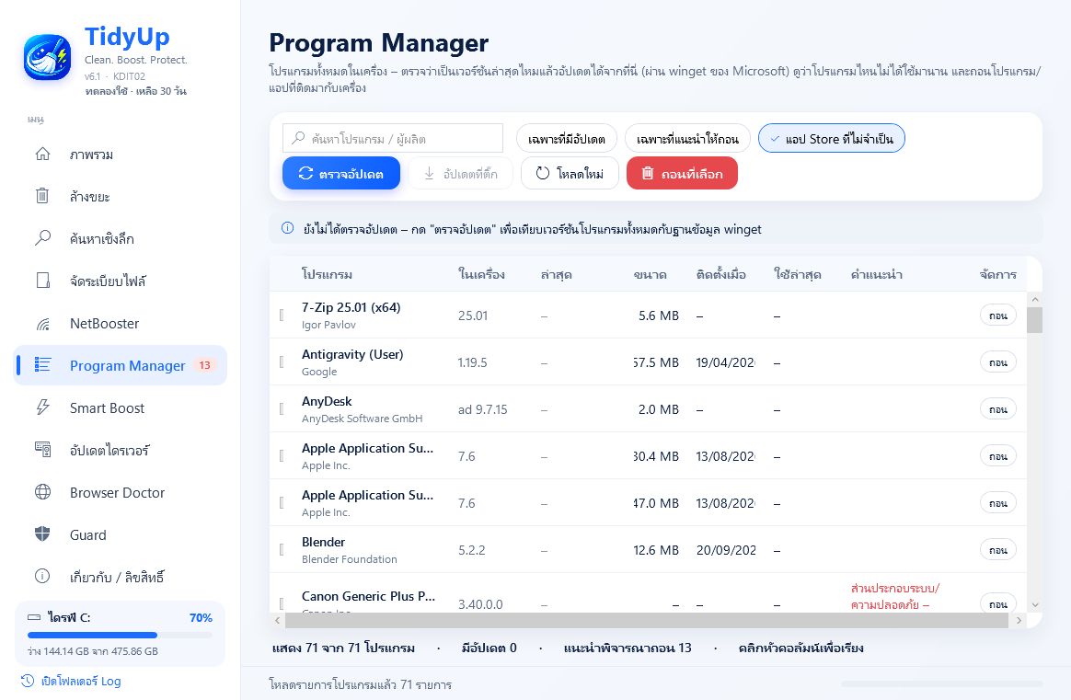Viewport: 1071px width, 700px height.
Task: Uninstall AnyDesk with its ถอน button
Action: click(x=998, y=409)
